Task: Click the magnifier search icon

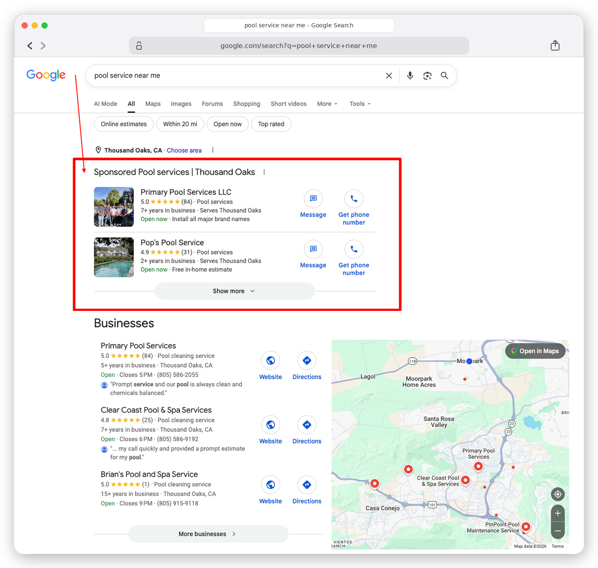Action: point(444,75)
